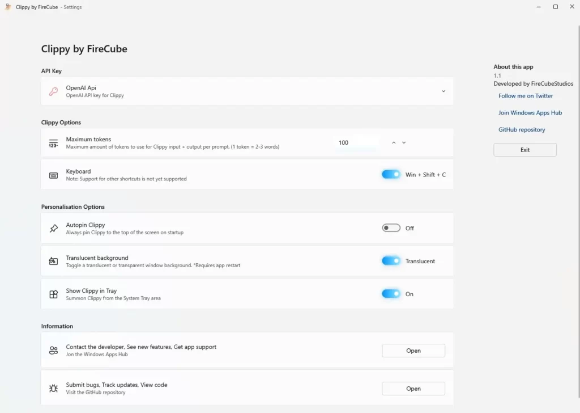Turn off Show Clippy in Tray

click(391, 294)
